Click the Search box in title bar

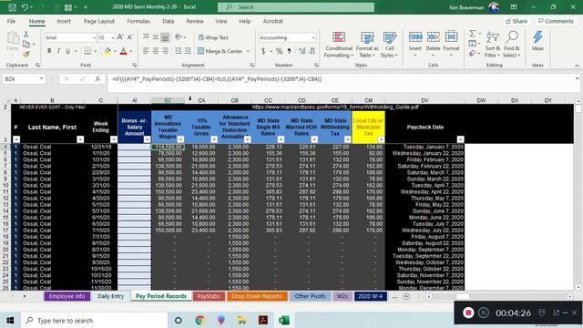(x=295, y=7)
